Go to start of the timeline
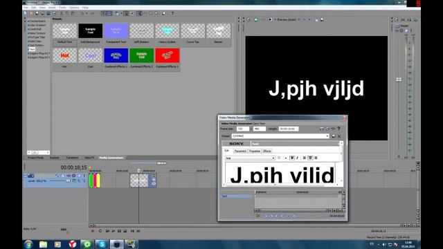 (x=132, y=231)
